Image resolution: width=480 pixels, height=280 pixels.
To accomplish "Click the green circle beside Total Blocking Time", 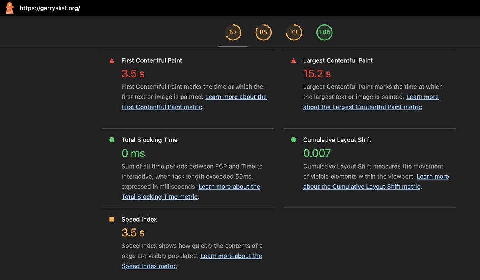I will tap(112, 140).
